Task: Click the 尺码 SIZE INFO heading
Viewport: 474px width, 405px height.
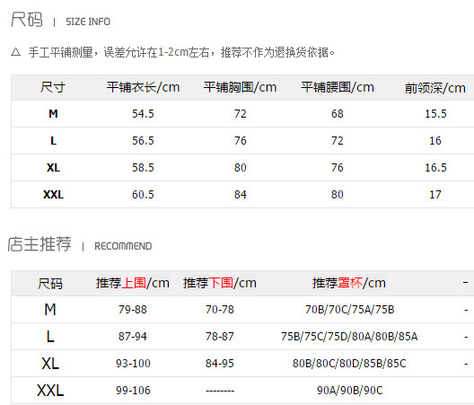Action: (x=61, y=20)
